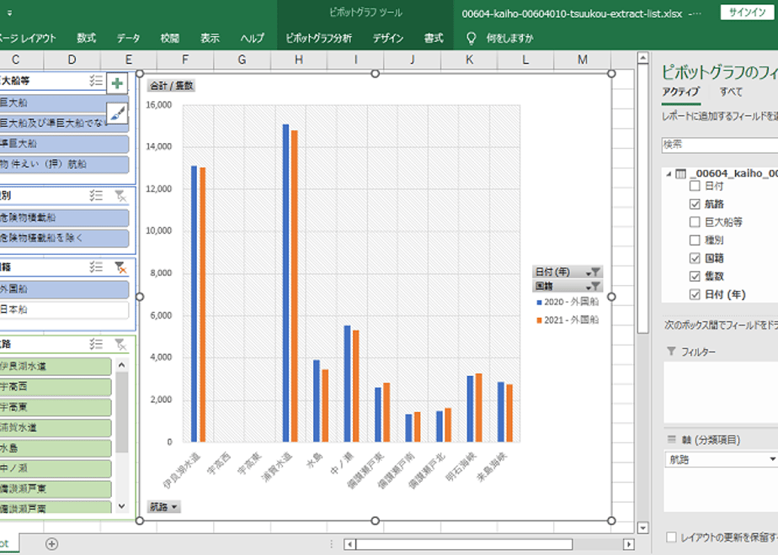
Task: Toggle multi-select on the 巨大船等 slicer
Action: click(x=97, y=81)
